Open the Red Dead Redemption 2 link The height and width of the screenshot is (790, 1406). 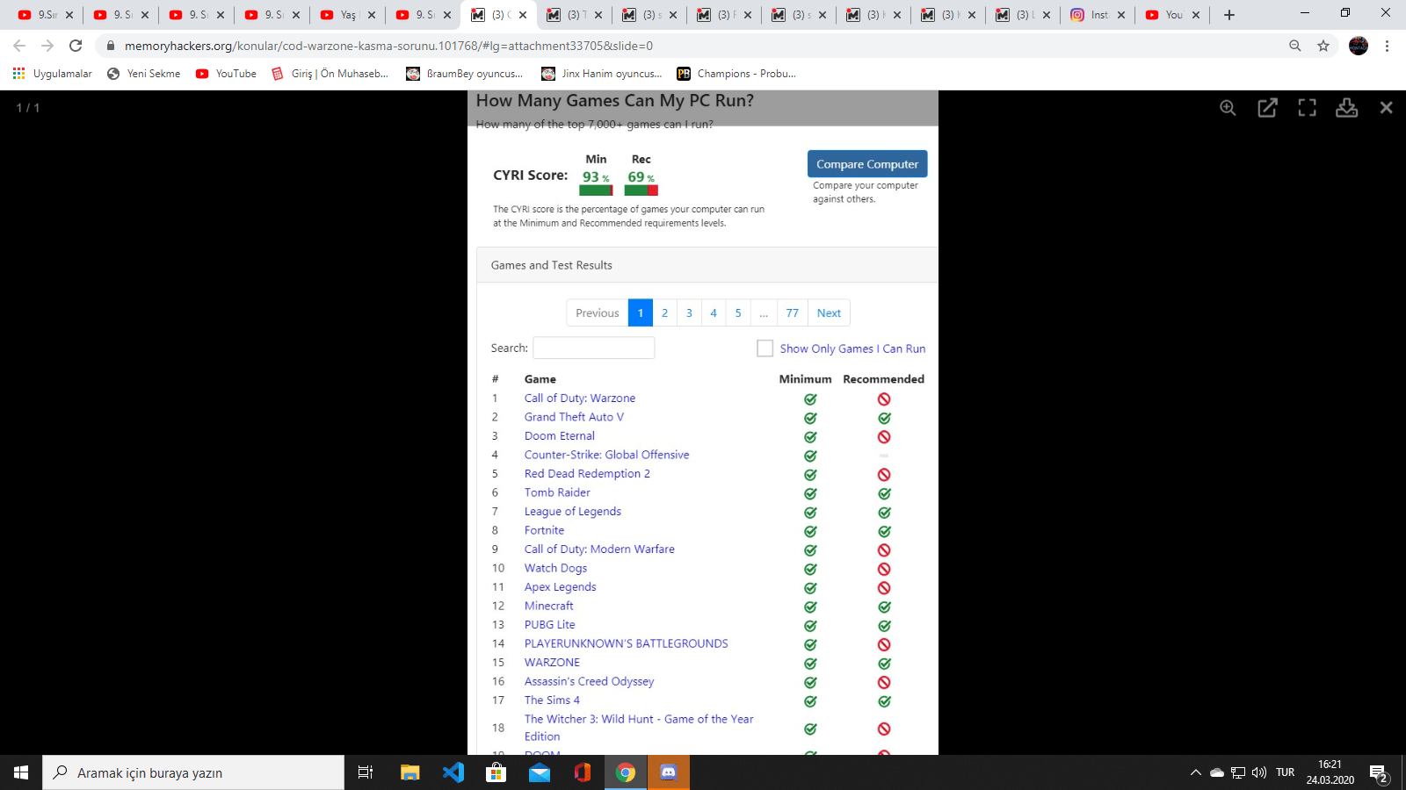click(587, 474)
